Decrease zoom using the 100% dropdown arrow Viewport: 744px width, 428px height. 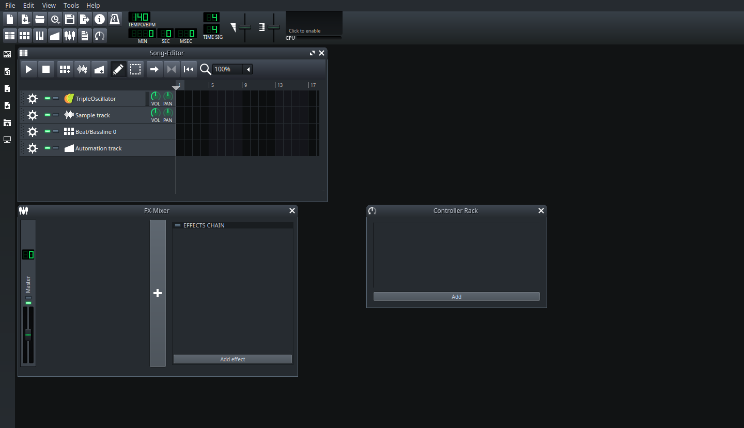(247, 69)
